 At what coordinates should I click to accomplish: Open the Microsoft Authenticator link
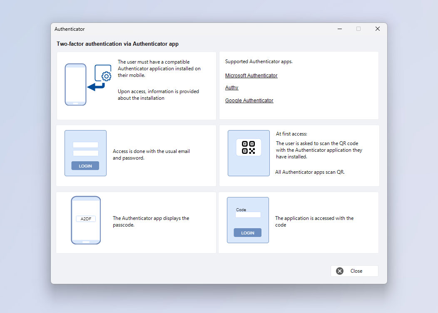click(251, 76)
